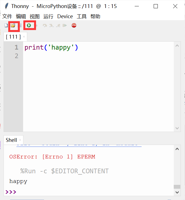
Task: Create a new file with toolbar icon
Action: coord(6,25)
